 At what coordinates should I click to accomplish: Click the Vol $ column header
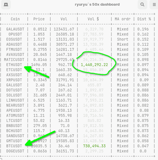coord(93,19)
